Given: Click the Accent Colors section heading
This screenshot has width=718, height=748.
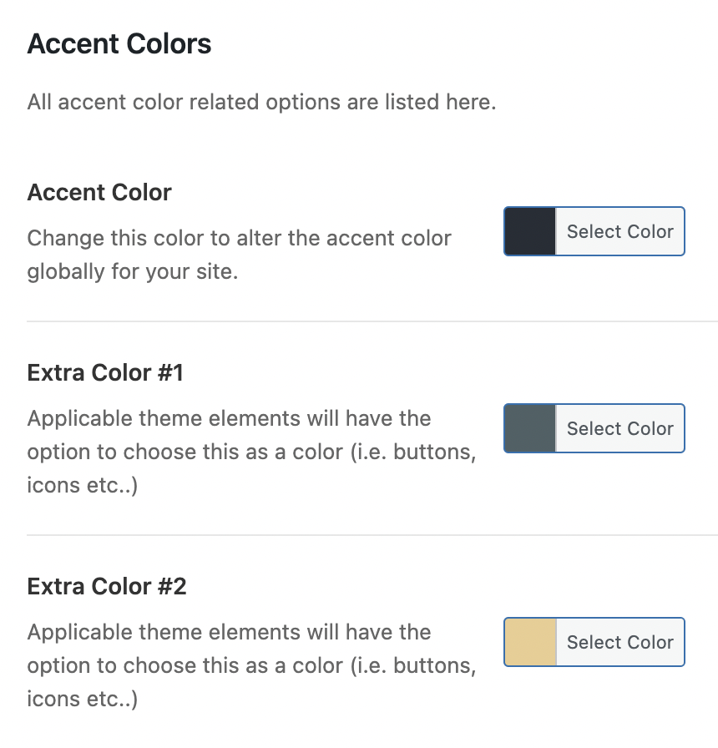Looking at the screenshot, I should tap(119, 43).
